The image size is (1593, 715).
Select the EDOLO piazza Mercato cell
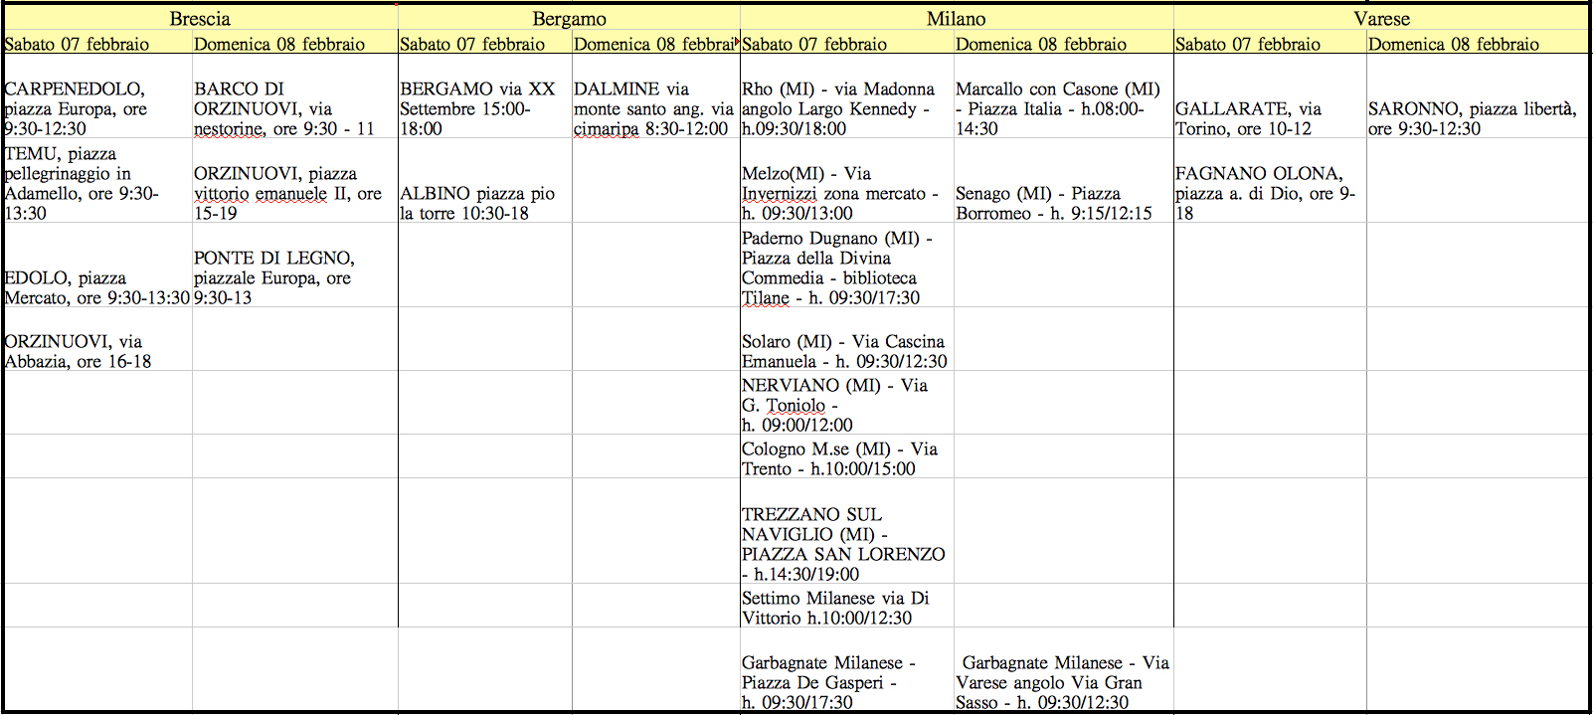click(x=97, y=266)
